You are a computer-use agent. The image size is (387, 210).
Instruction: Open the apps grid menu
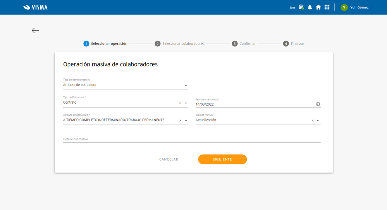pyautogui.click(x=327, y=7)
